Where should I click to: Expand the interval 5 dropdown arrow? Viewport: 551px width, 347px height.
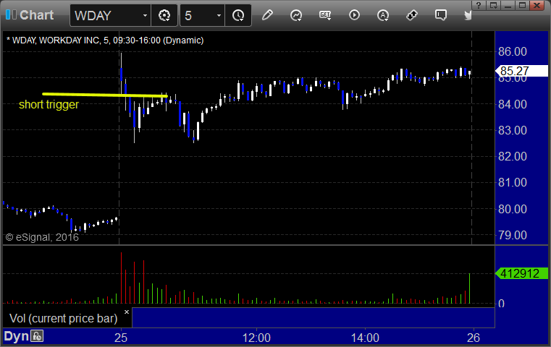click(219, 15)
